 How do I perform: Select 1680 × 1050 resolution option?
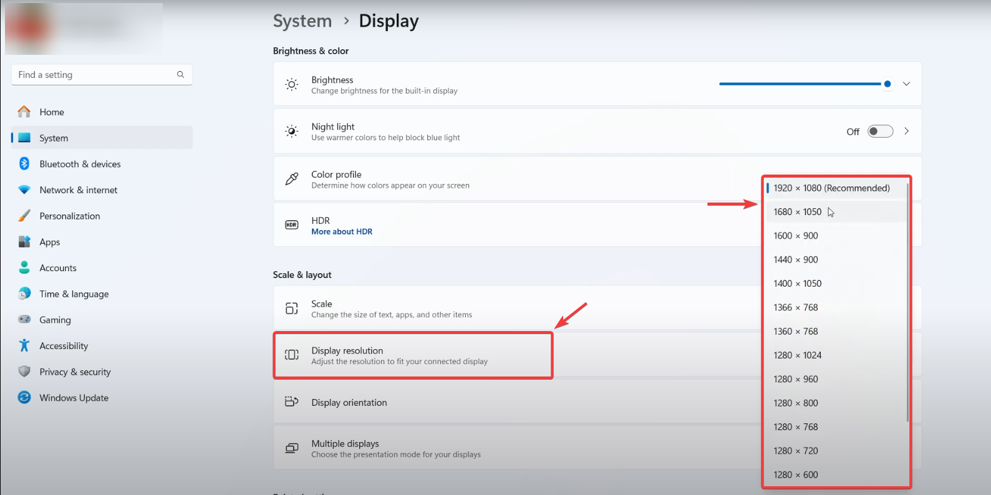point(797,212)
